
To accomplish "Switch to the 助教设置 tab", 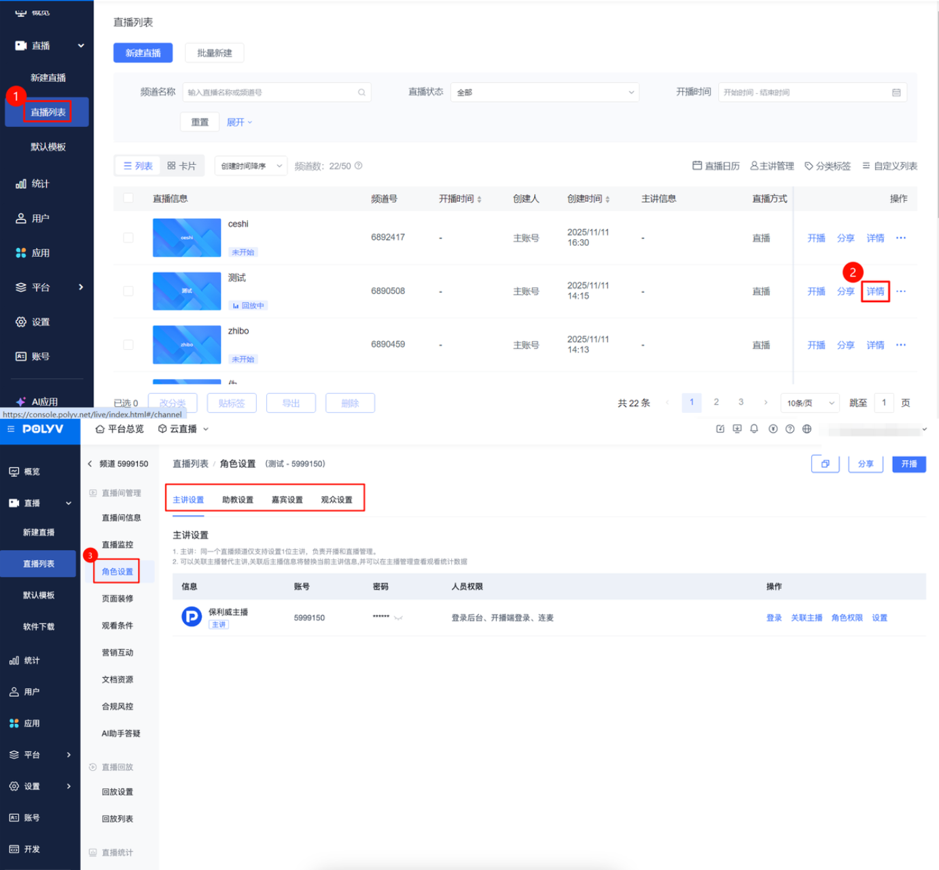I will 238,500.
